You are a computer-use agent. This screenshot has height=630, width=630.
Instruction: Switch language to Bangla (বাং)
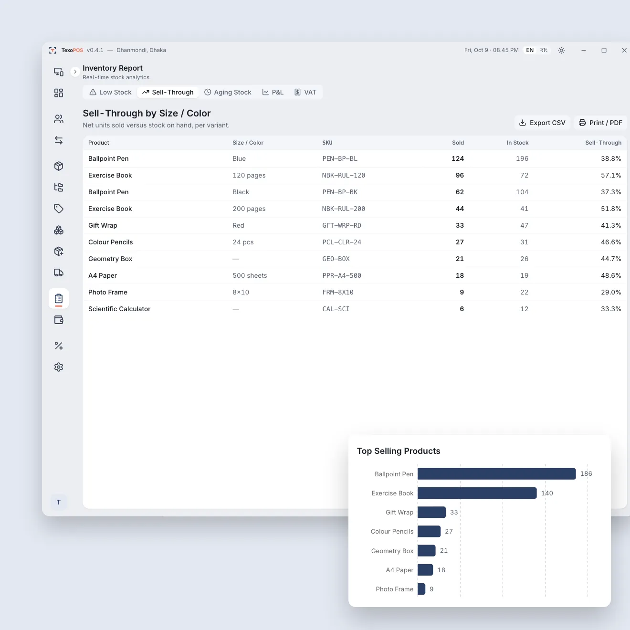[544, 50]
